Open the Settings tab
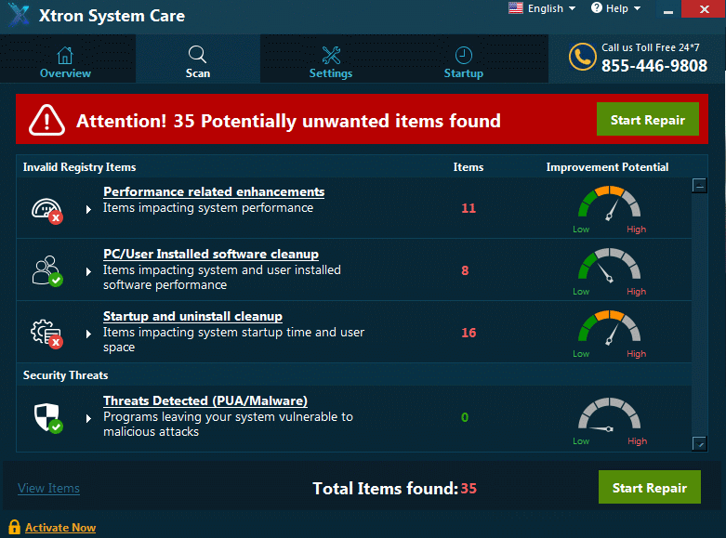 (331, 62)
